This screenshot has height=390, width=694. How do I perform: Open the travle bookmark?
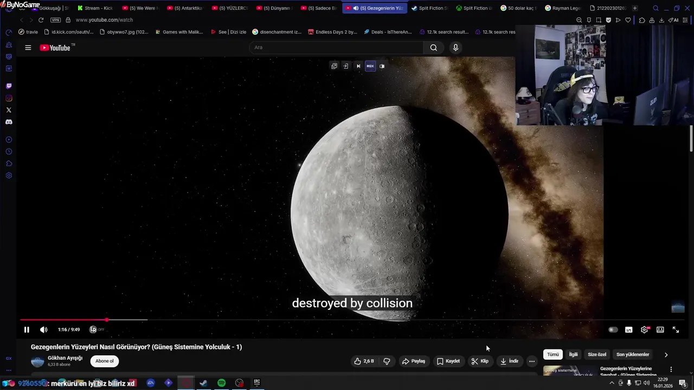pos(28,32)
